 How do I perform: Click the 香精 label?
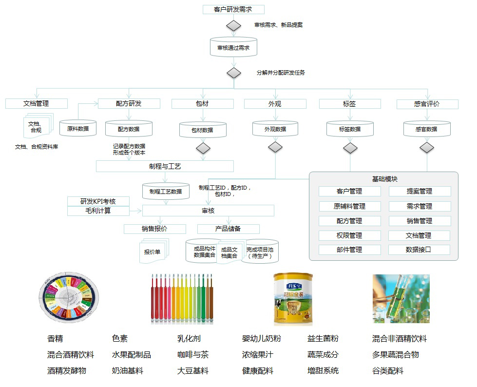coord(55,339)
